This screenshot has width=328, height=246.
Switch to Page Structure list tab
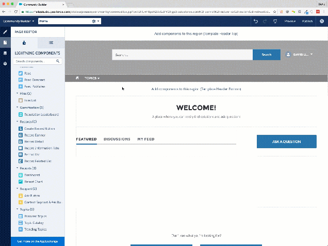[x=51, y=43]
